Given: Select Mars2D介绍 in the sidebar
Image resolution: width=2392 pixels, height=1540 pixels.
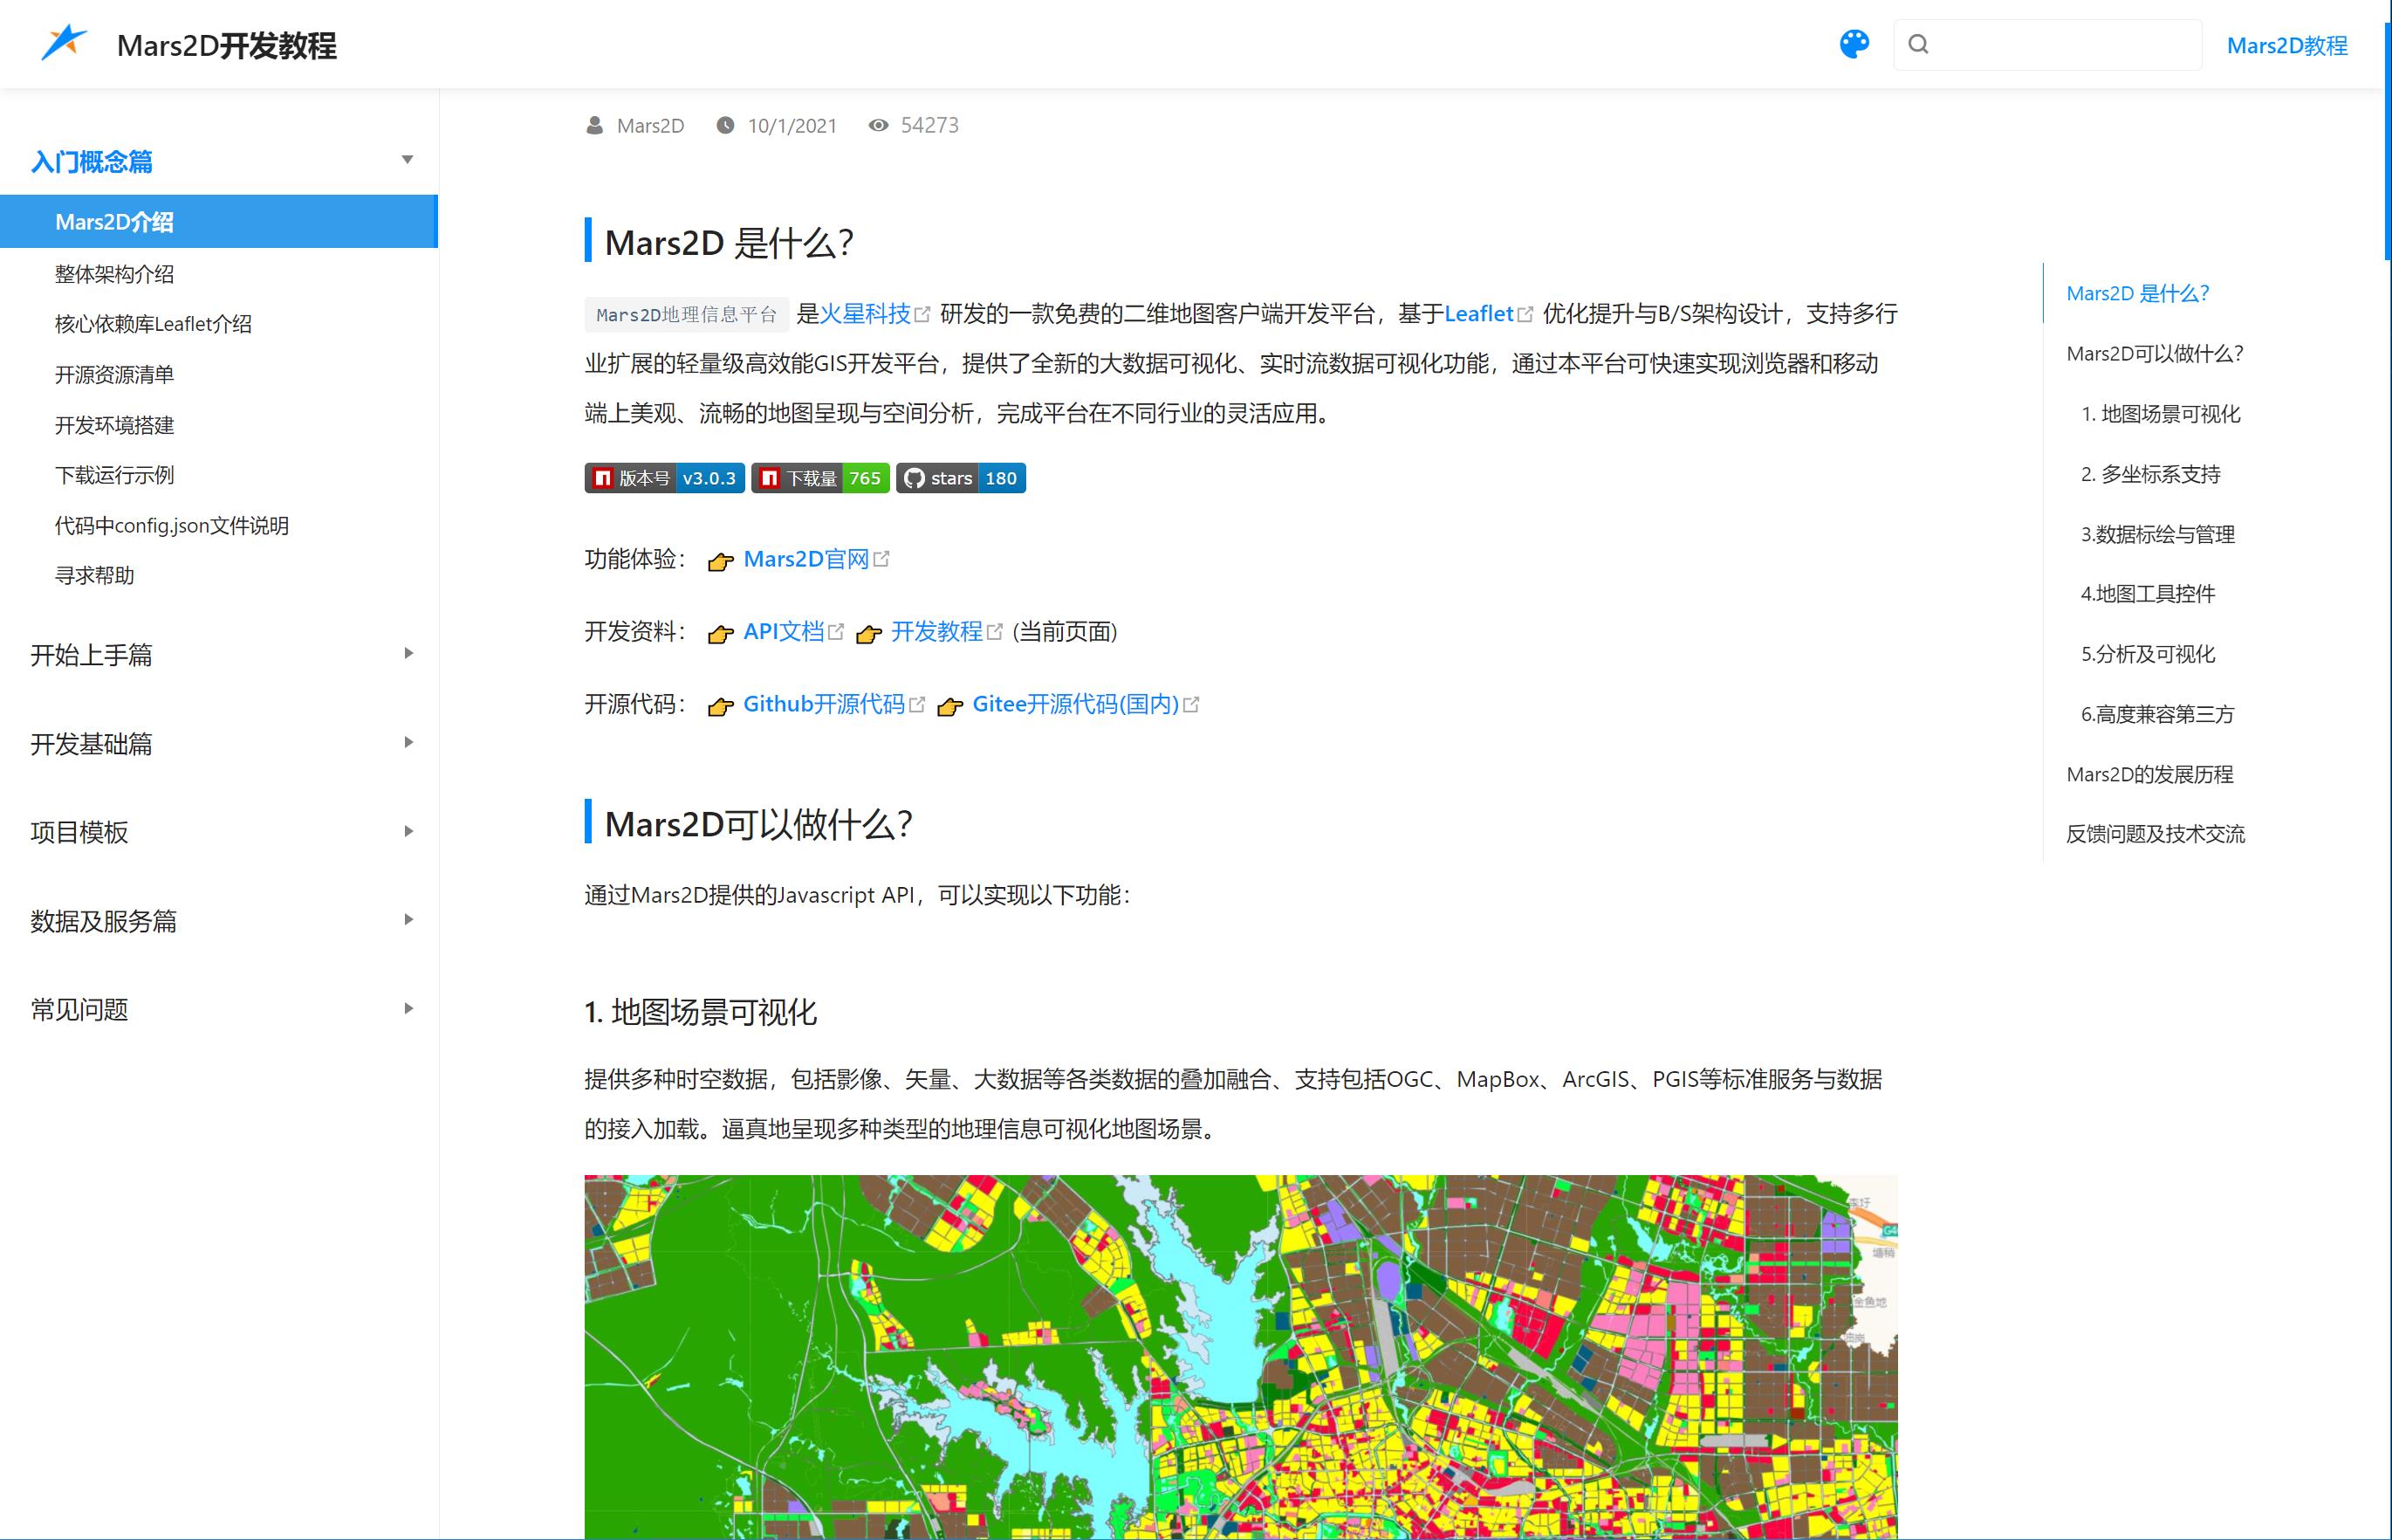Looking at the screenshot, I should (219, 221).
